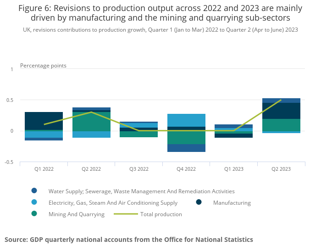Click the Manufacturing legend circle marker
Screen dimensions: 321x252
pyautogui.click(x=199, y=202)
